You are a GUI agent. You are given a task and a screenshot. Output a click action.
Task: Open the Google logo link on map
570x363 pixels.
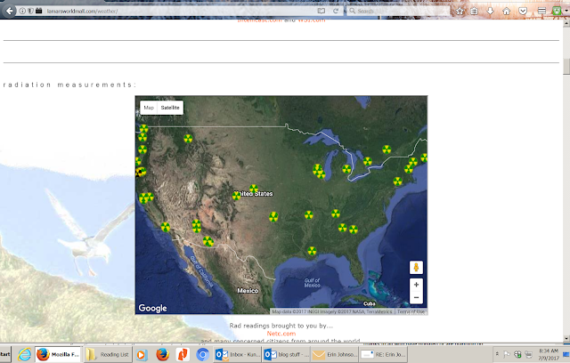pyautogui.click(x=152, y=308)
